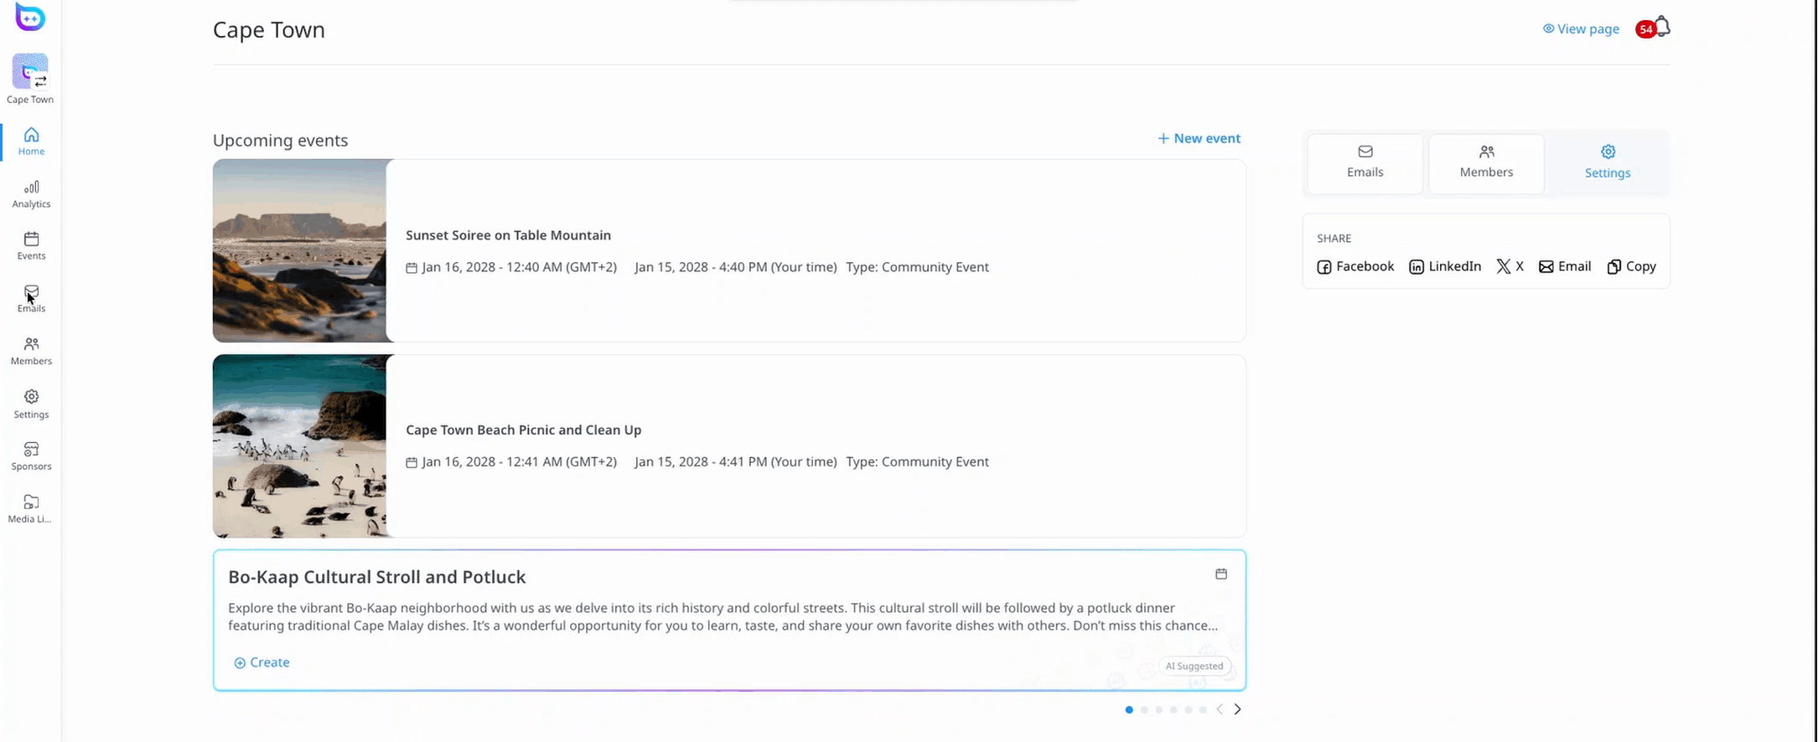Click the Cape Town page heading
Screen dimensions: 1818x742
[x=269, y=29]
